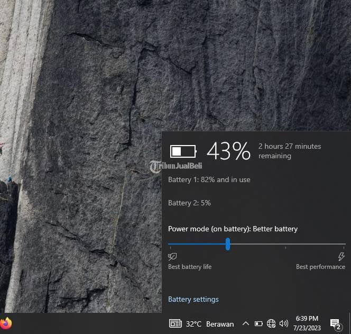Click the "Battery 1: 82% and in use" line
Screen dimensions: 351x334
coord(209,179)
